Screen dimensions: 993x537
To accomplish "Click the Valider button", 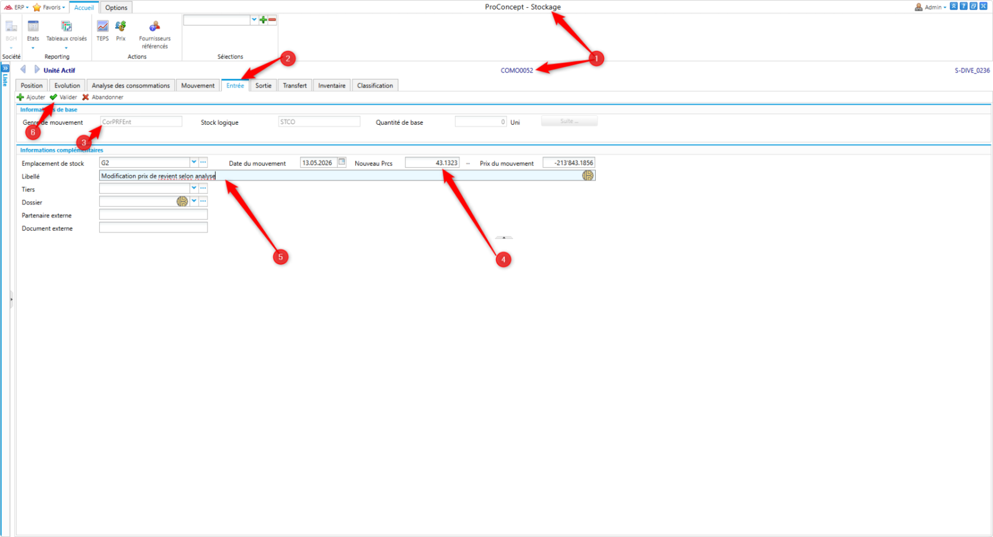I will pos(63,97).
